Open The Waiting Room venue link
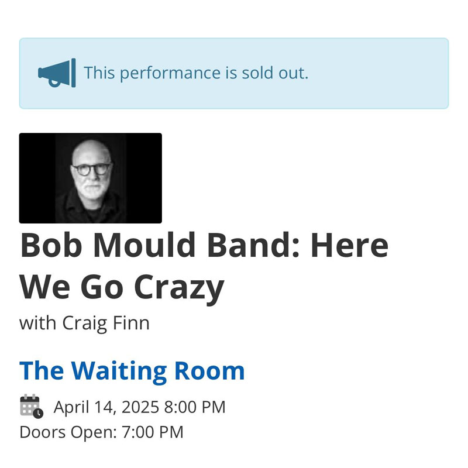This screenshot has width=468, height=468. pyautogui.click(x=132, y=371)
